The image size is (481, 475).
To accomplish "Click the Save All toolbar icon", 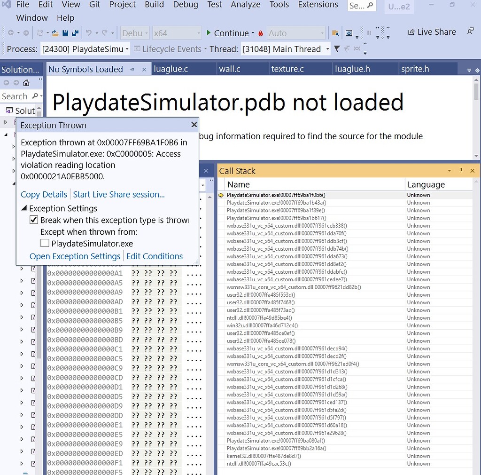I will coord(75,33).
